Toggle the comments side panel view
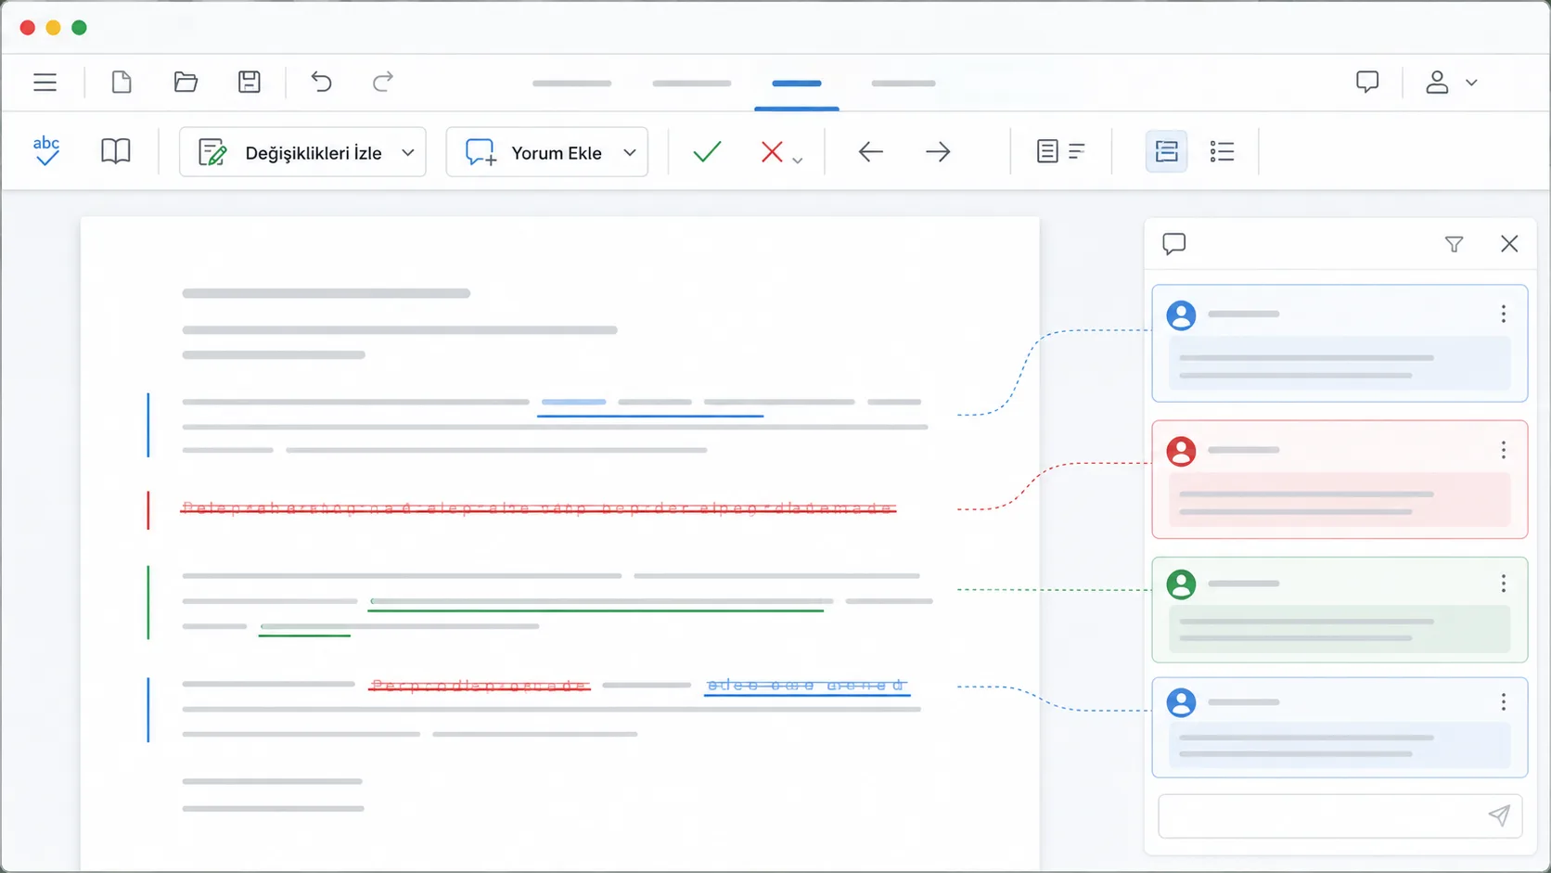This screenshot has height=873, width=1551. pos(1166,151)
